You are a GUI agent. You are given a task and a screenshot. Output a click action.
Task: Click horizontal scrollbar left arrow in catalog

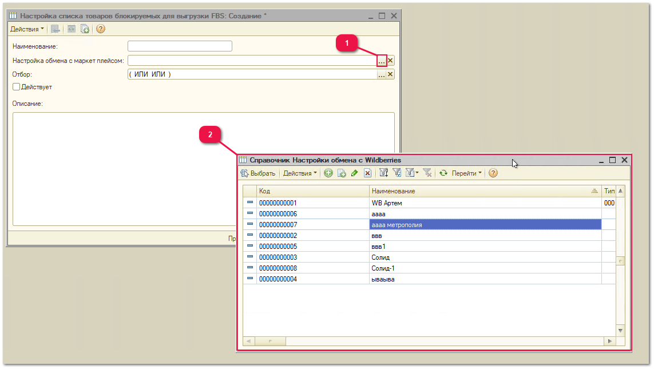coord(248,341)
